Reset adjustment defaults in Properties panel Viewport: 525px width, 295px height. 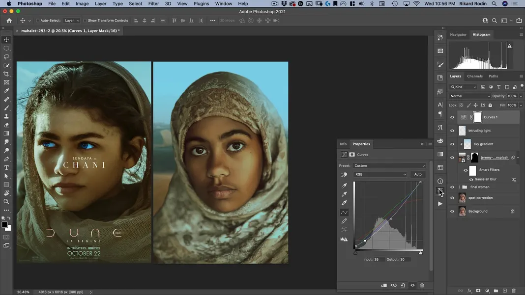point(403,285)
